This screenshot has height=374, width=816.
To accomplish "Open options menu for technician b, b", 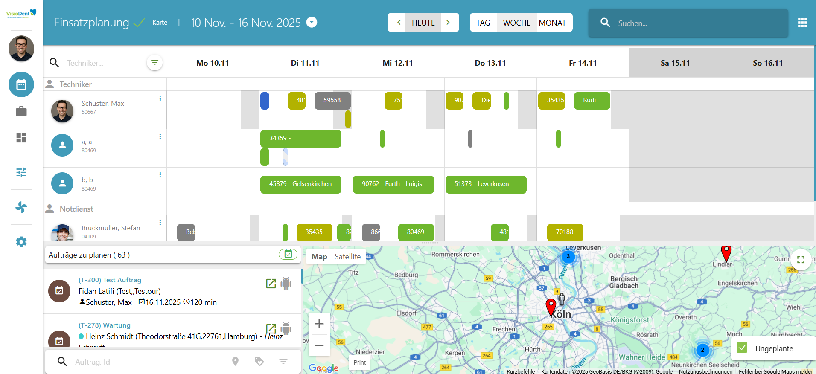I will (160, 175).
